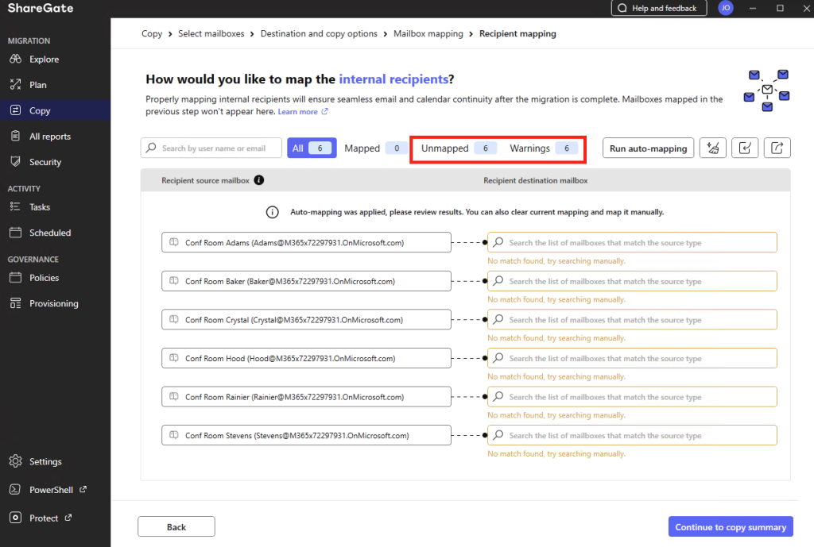
Task: Click the Recipient destination mailbox column header
Action: pos(535,180)
